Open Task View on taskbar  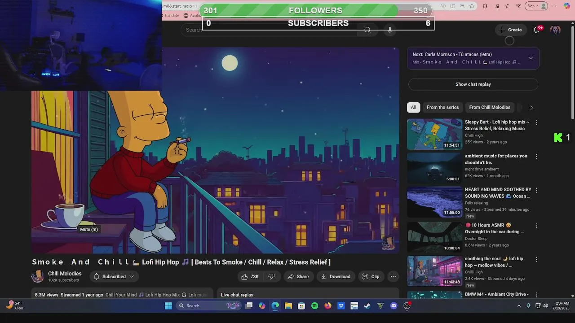point(249,306)
